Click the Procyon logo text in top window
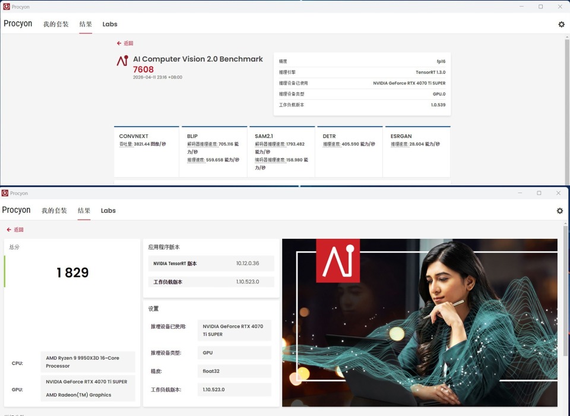Image resolution: width=570 pixels, height=416 pixels. click(x=18, y=24)
